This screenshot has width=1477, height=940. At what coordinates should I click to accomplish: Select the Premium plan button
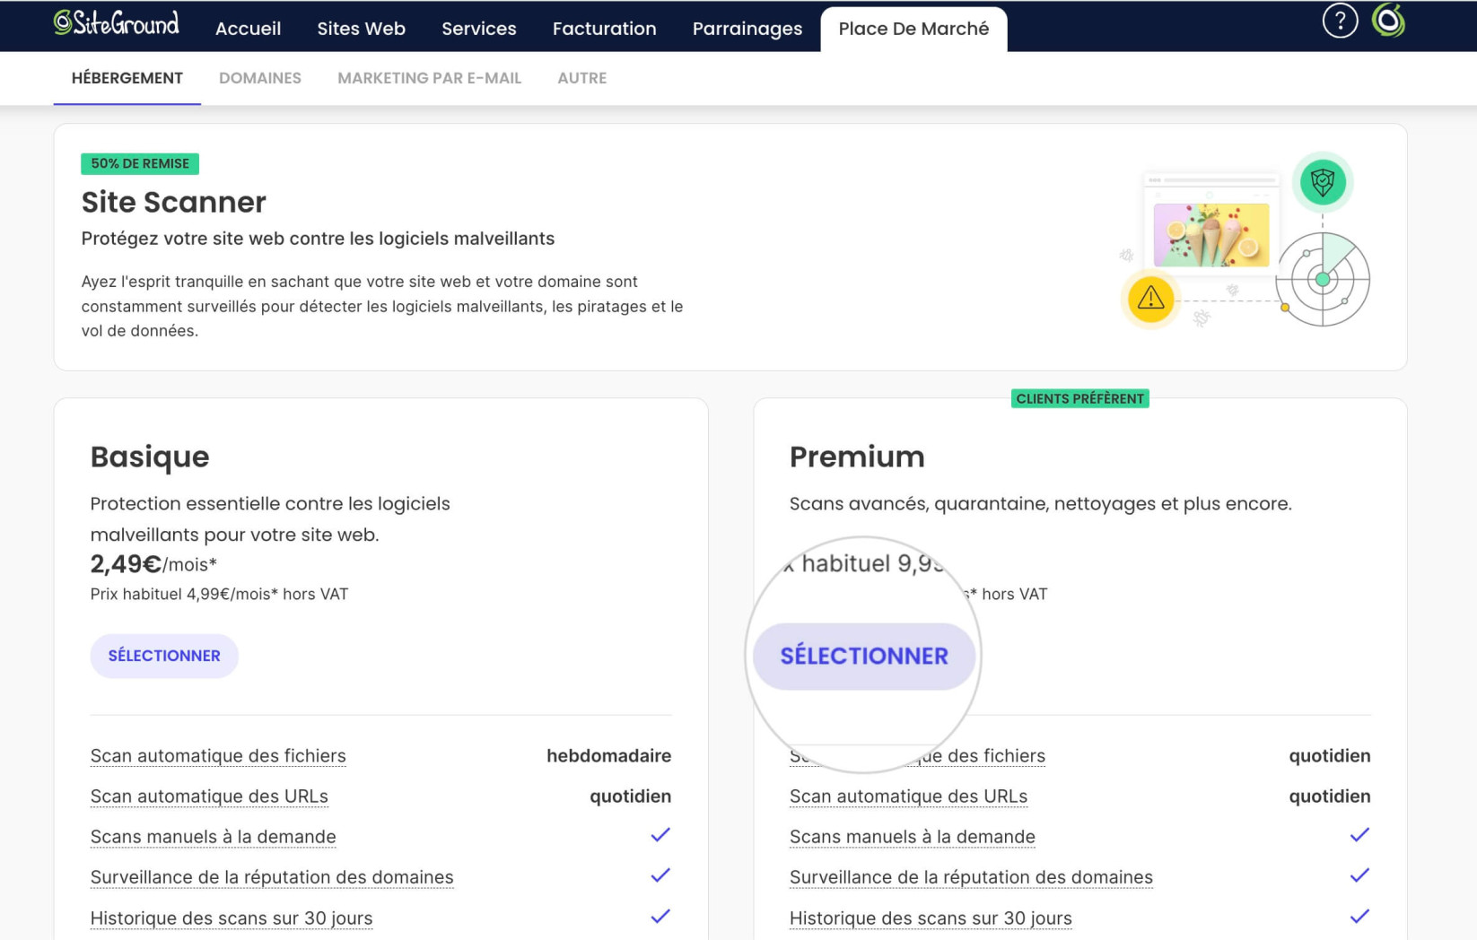point(864,656)
